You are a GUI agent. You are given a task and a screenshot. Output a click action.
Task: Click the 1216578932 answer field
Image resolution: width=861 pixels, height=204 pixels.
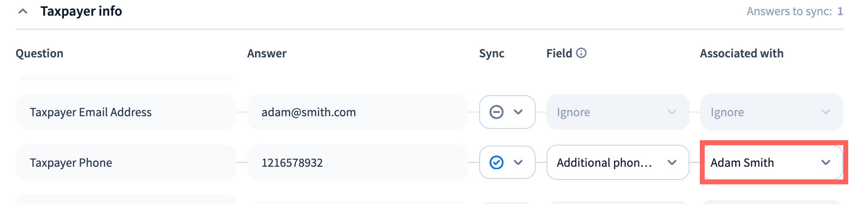[x=357, y=162]
